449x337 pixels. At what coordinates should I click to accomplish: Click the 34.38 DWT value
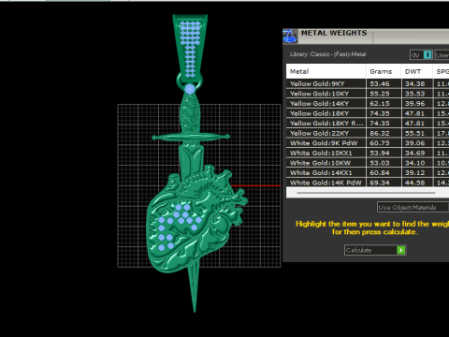coord(414,83)
